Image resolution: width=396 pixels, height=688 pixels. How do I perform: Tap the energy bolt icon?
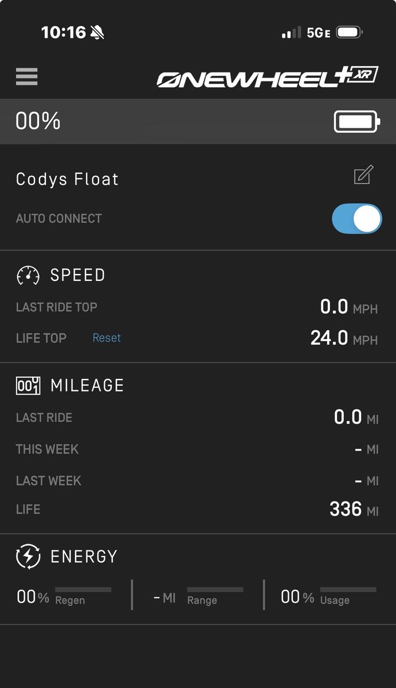pos(28,557)
